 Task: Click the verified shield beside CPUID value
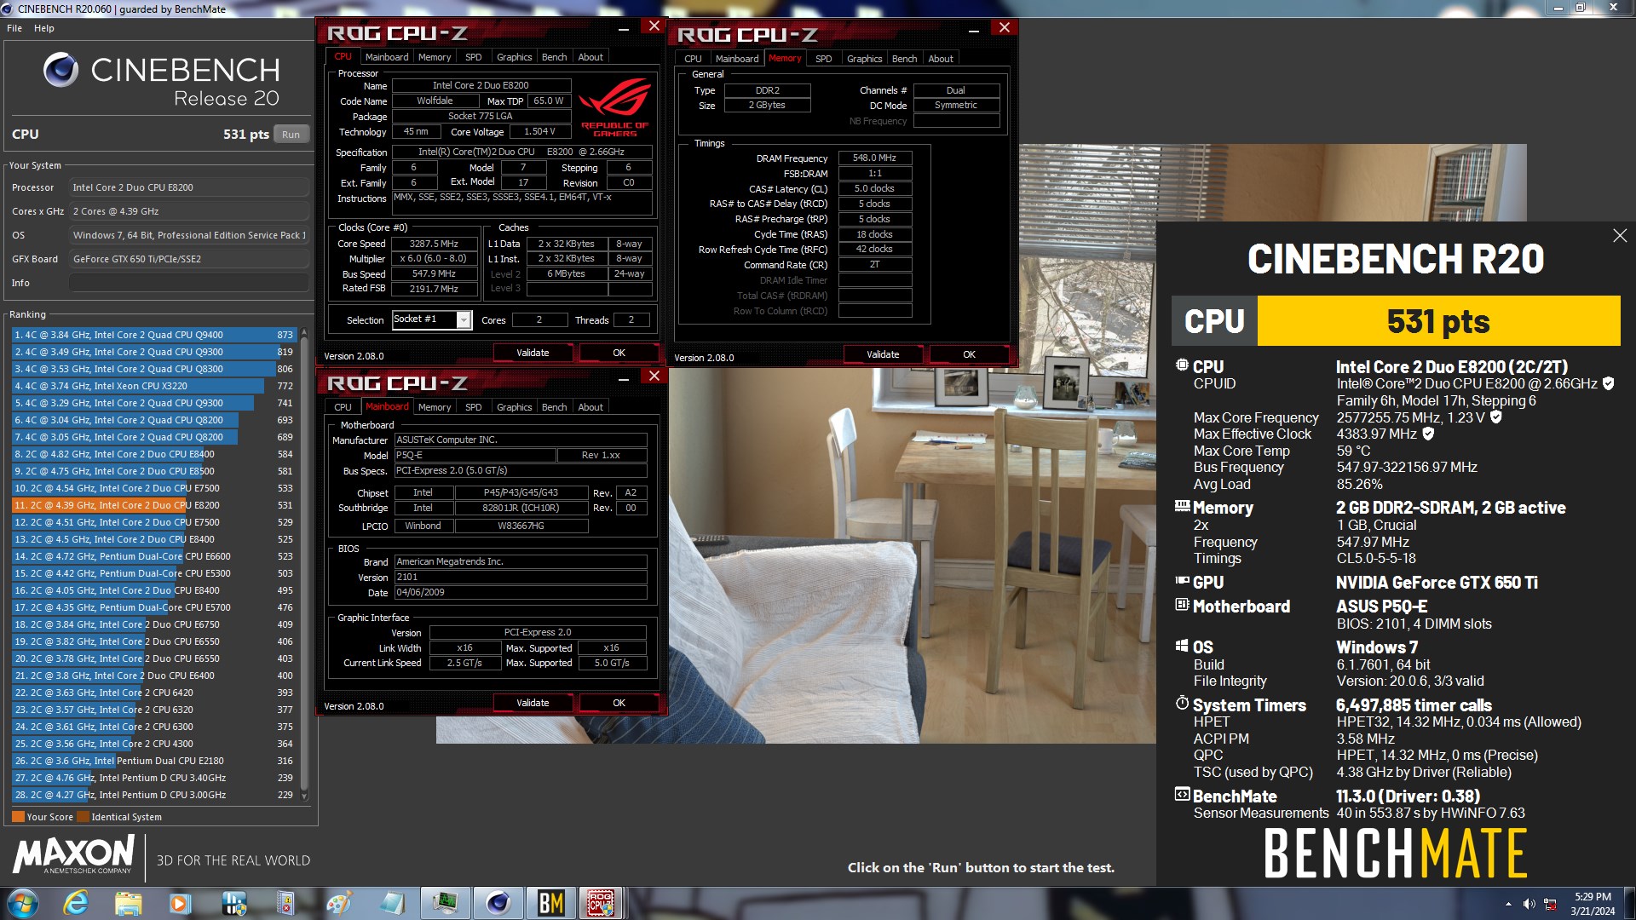click(1608, 383)
